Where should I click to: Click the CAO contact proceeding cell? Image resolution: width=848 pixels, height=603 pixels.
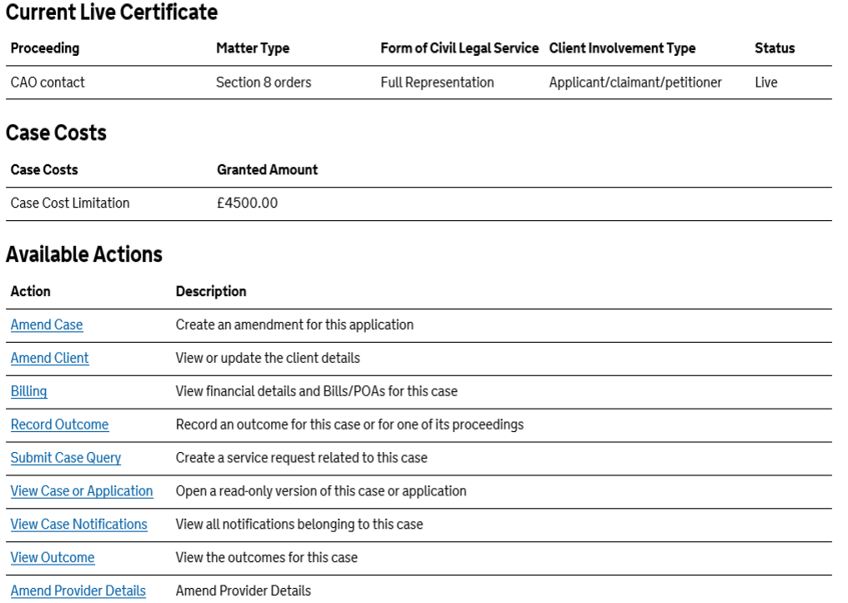tap(48, 83)
